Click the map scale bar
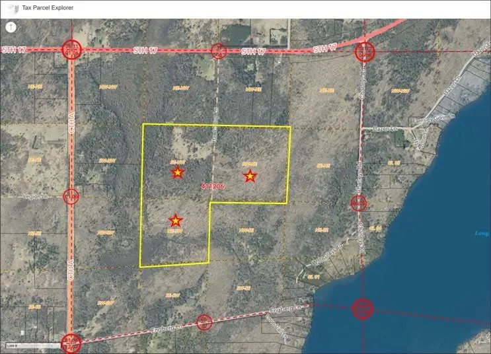The width and height of the screenshot is (491, 354). point(13,345)
